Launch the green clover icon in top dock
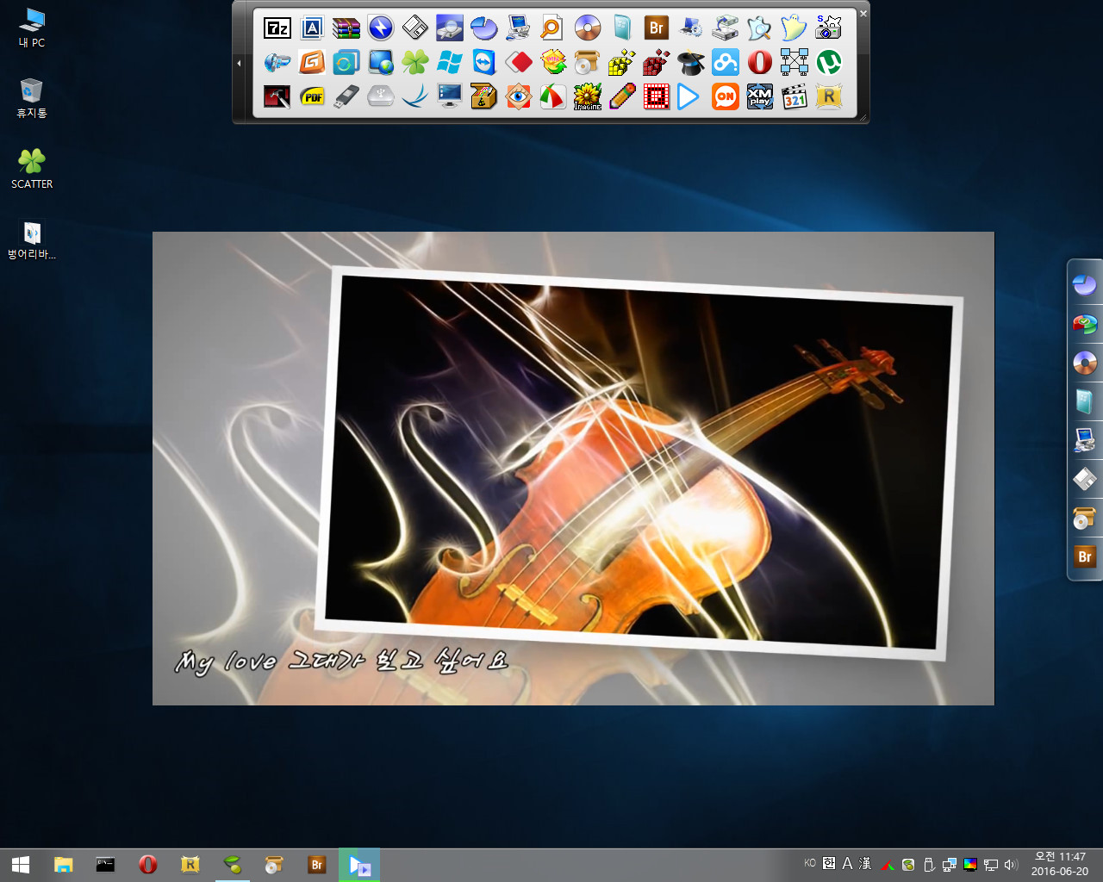Screen dimensions: 1103x882 pos(415,62)
